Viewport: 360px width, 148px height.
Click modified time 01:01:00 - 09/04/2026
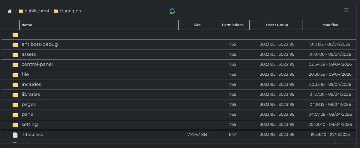point(330,54)
